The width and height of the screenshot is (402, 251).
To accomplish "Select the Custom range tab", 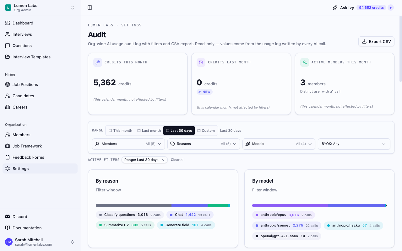I will click(x=206, y=131).
